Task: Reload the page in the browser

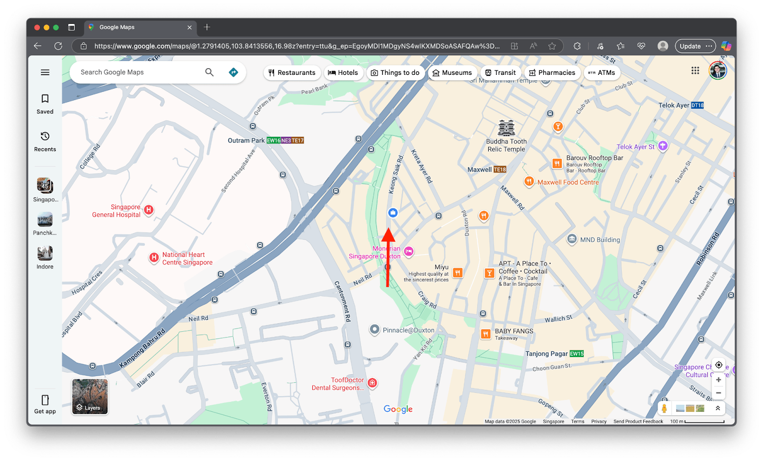Action: click(58, 46)
